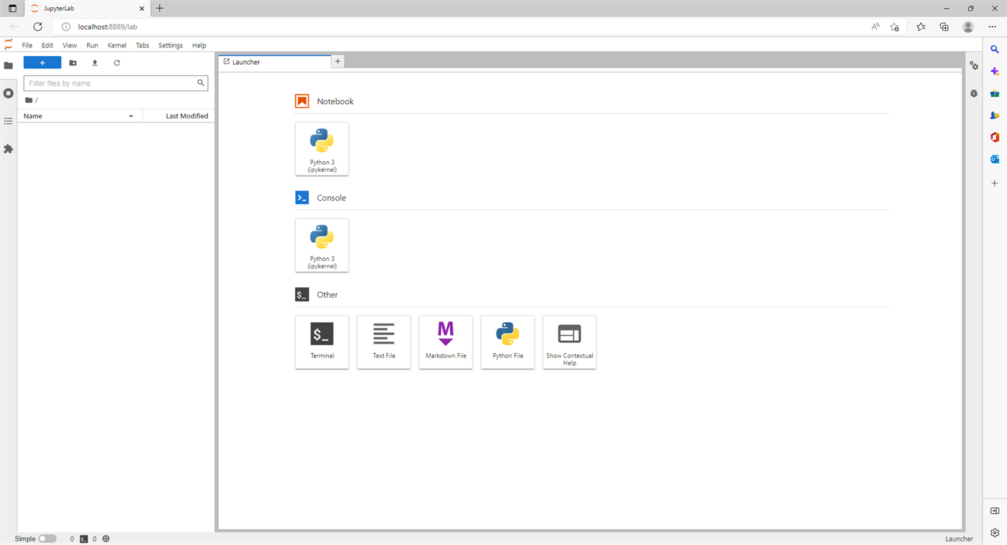Viewport: 1007px width, 545px height.
Task: Open the Kernel menu
Action: tap(117, 45)
